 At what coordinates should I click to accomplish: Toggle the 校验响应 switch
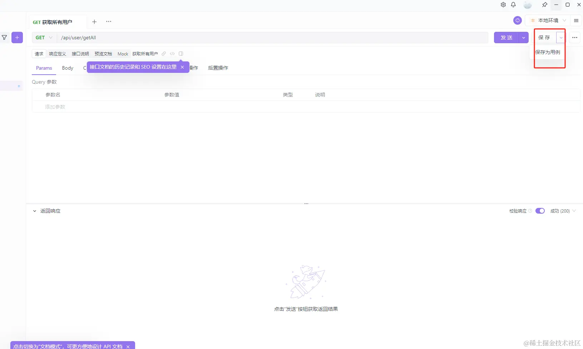pos(540,211)
